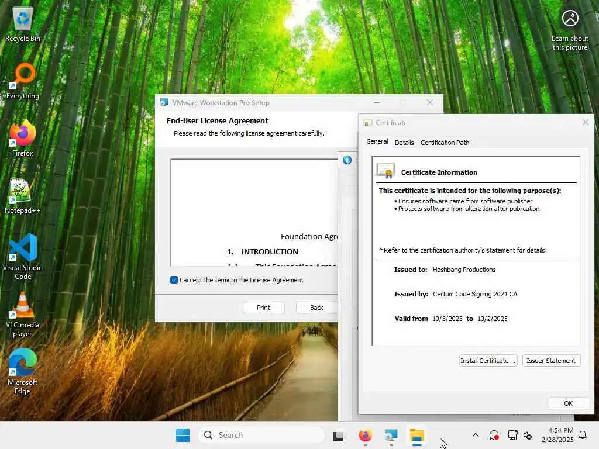
Task: Select VMware installer icon in taskbar
Action: (x=391, y=435)
